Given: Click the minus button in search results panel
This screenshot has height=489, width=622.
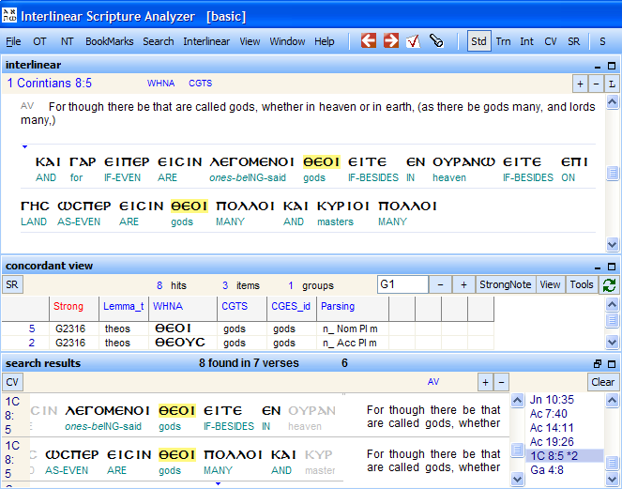Looking at the screenshot, I should 502,382.
